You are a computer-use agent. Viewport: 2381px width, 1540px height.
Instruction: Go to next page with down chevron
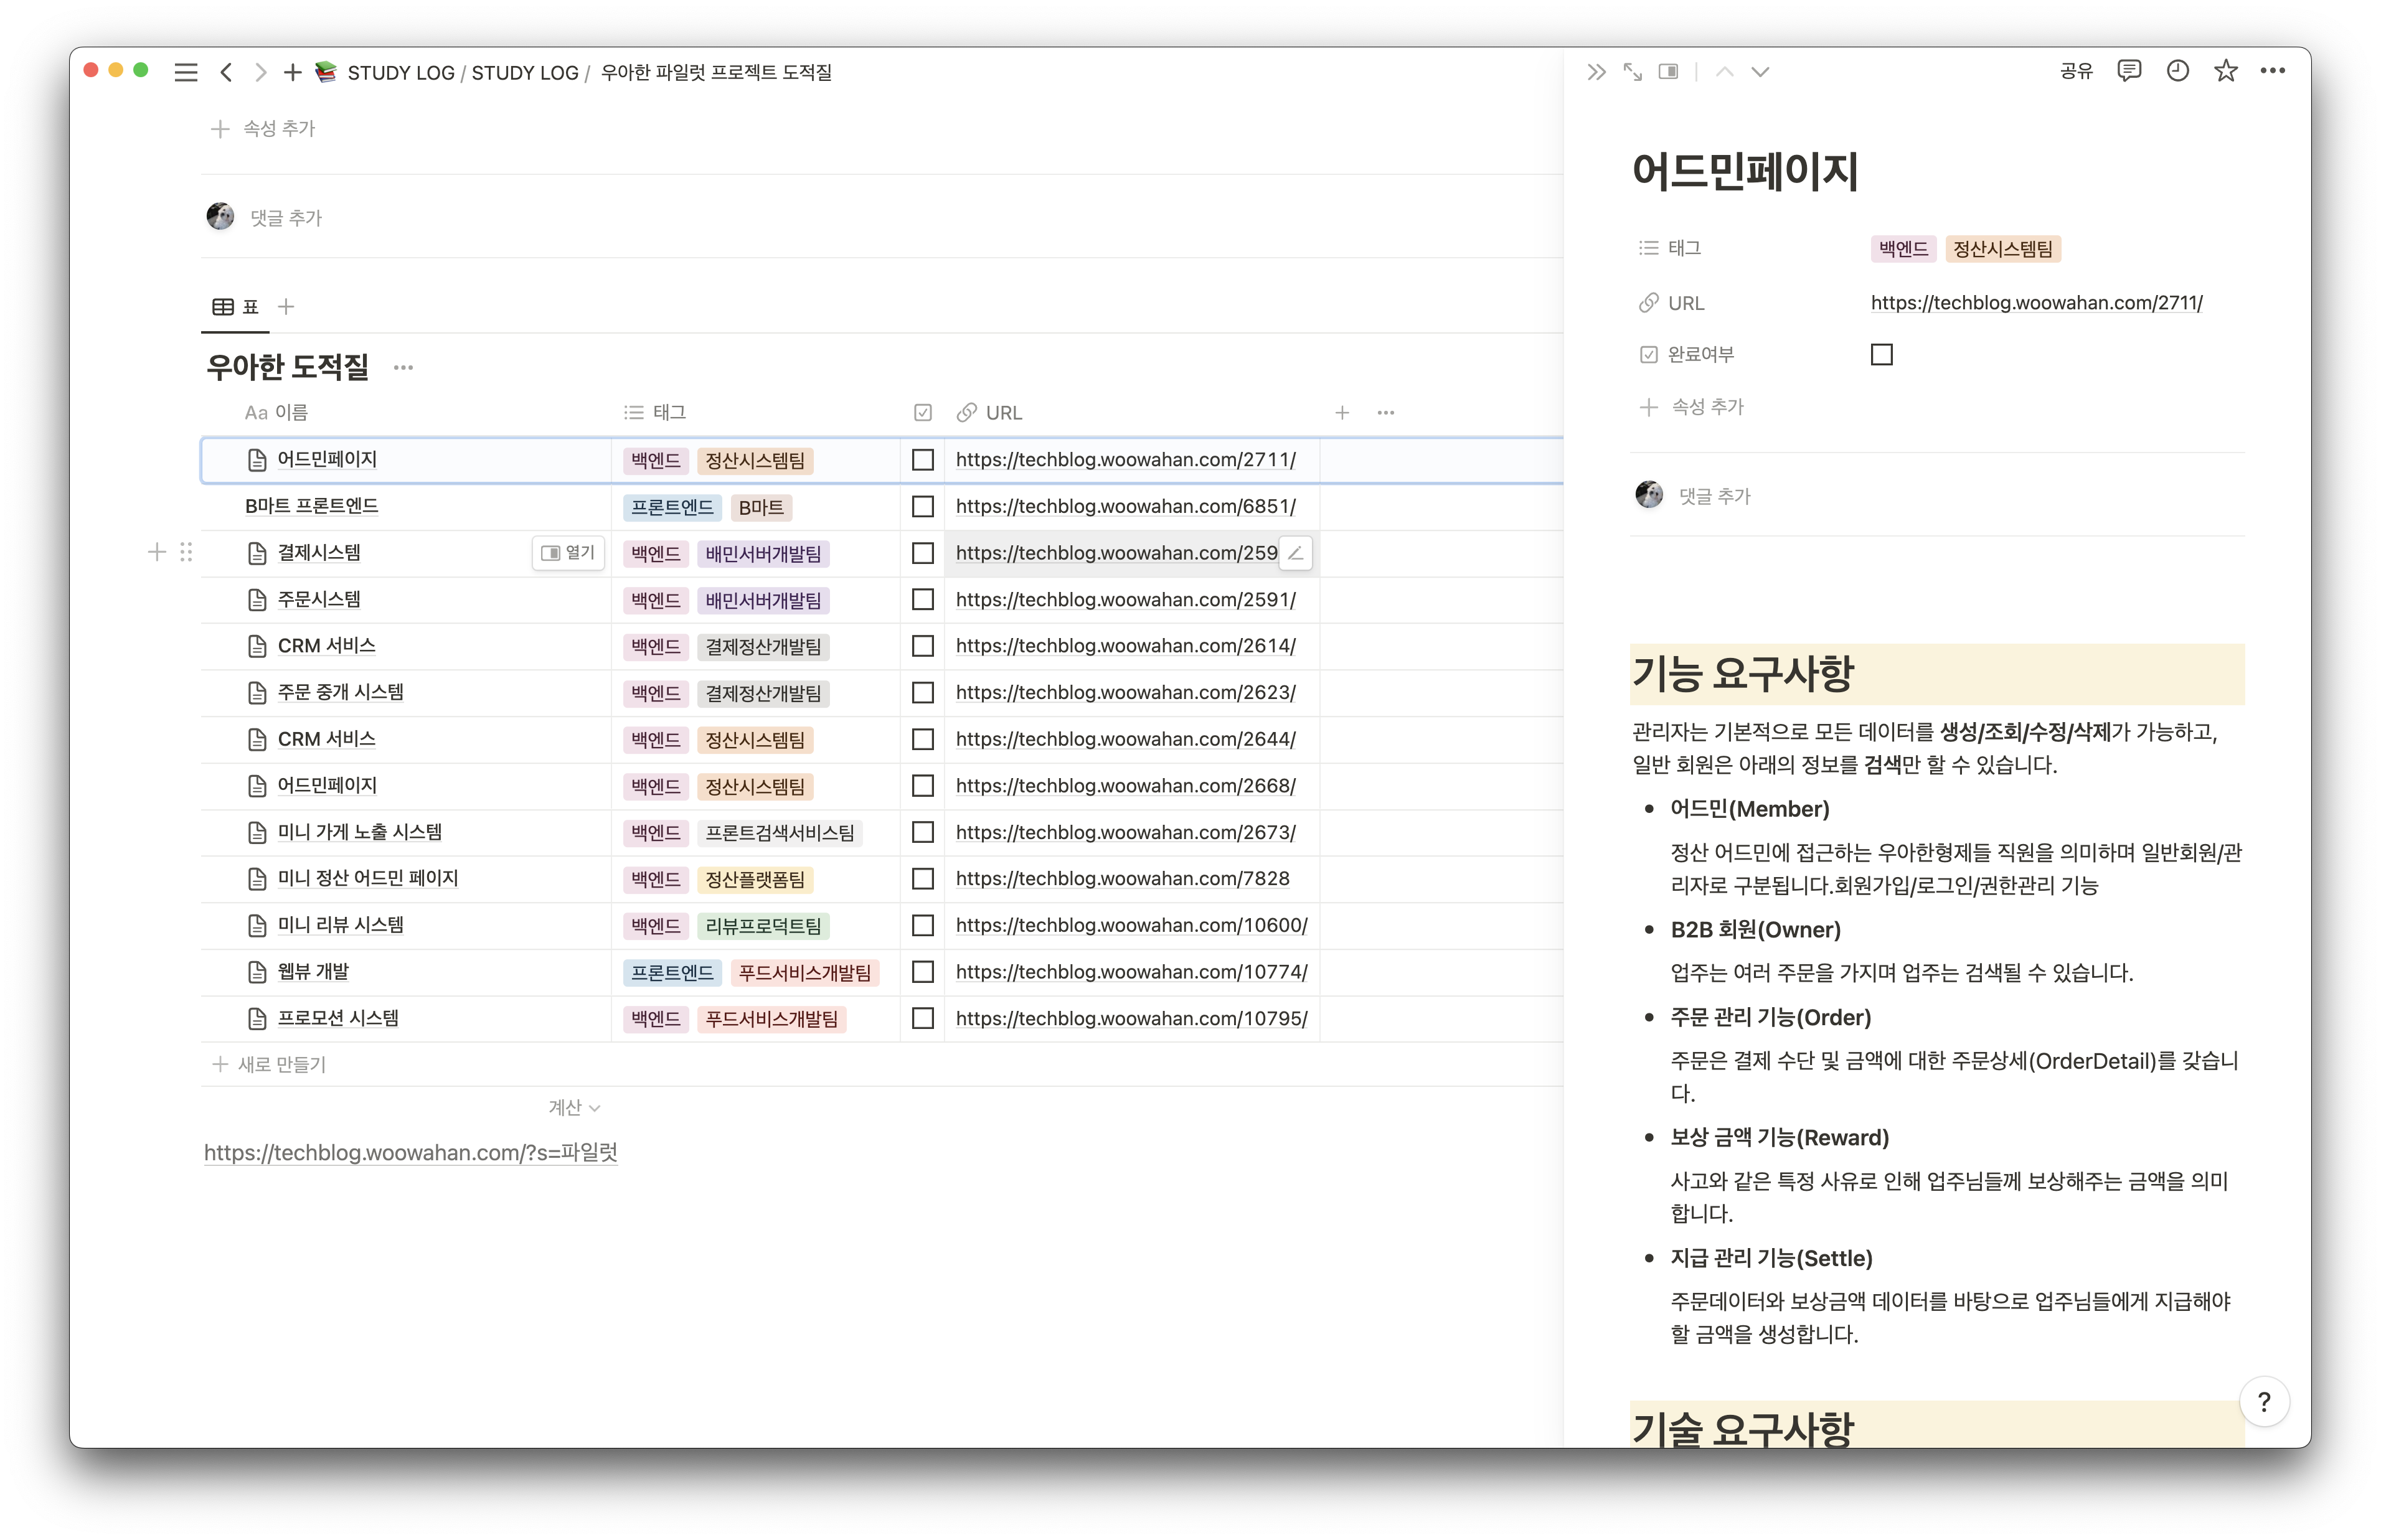click(x=1760, y=72)
